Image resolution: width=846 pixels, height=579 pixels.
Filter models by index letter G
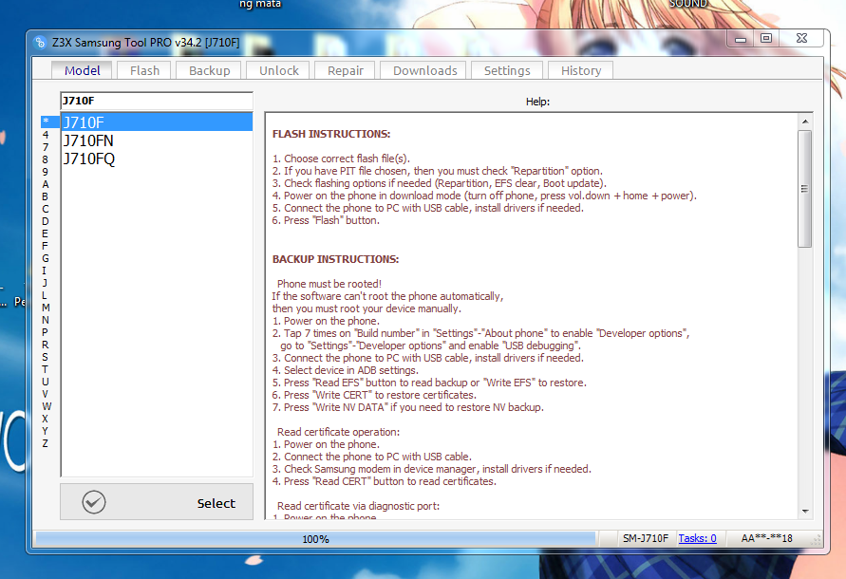tap(46, 258)
